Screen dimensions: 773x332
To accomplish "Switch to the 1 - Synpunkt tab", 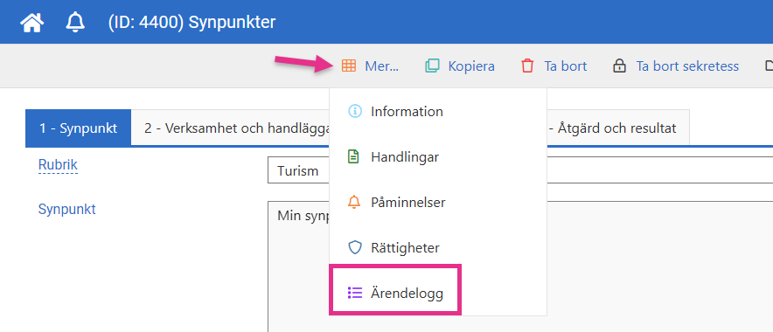I will tap(79, 128).
